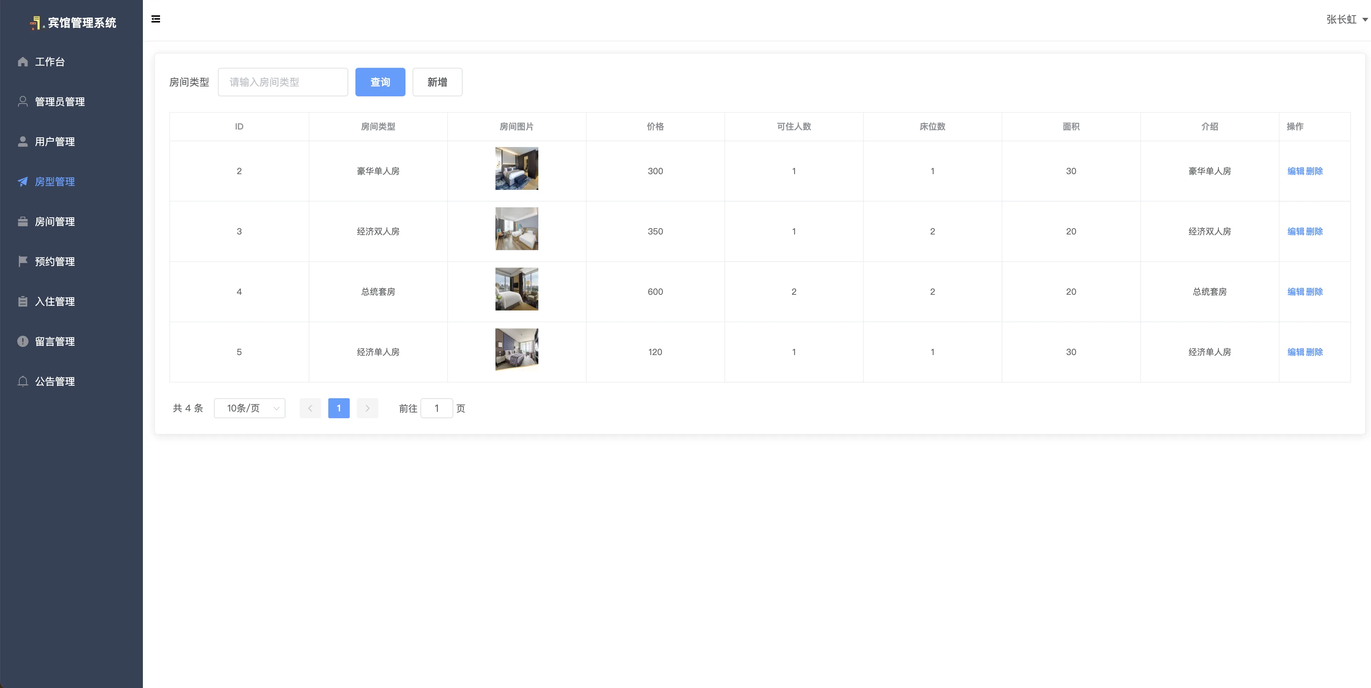Click the paper plane icon for 房型管理
The width and height of the screenshot is (1371, 688).
[23, 182]
